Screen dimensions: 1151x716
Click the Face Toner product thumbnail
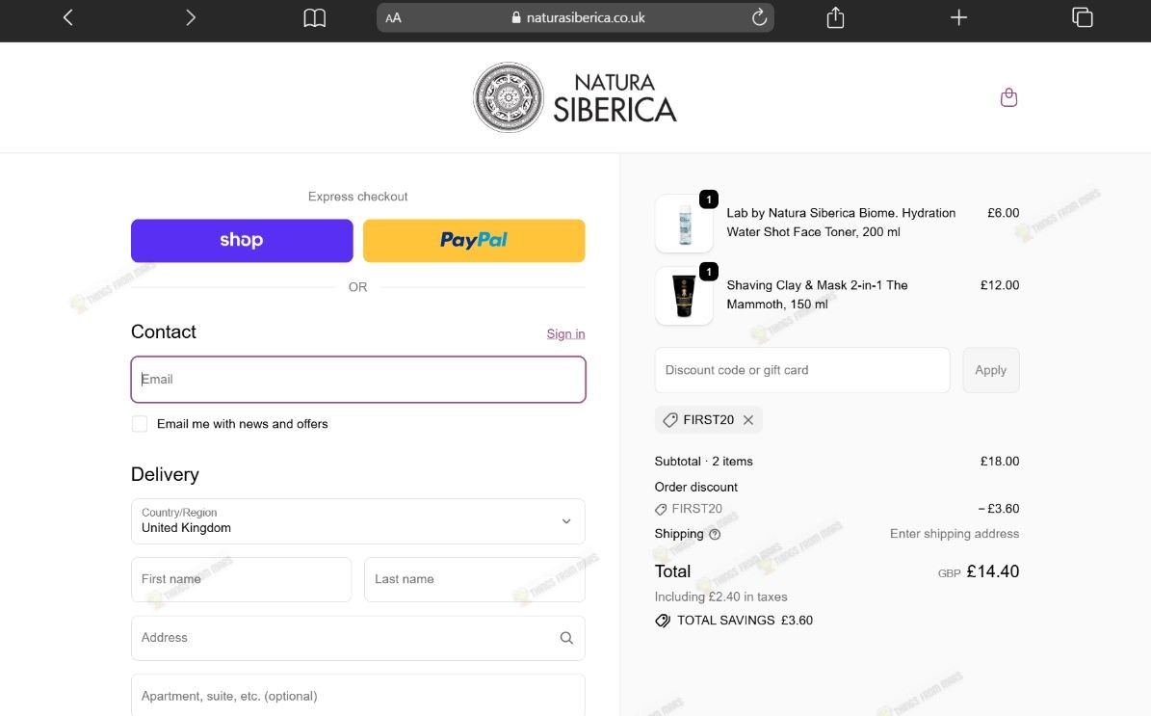coord(684,224)
